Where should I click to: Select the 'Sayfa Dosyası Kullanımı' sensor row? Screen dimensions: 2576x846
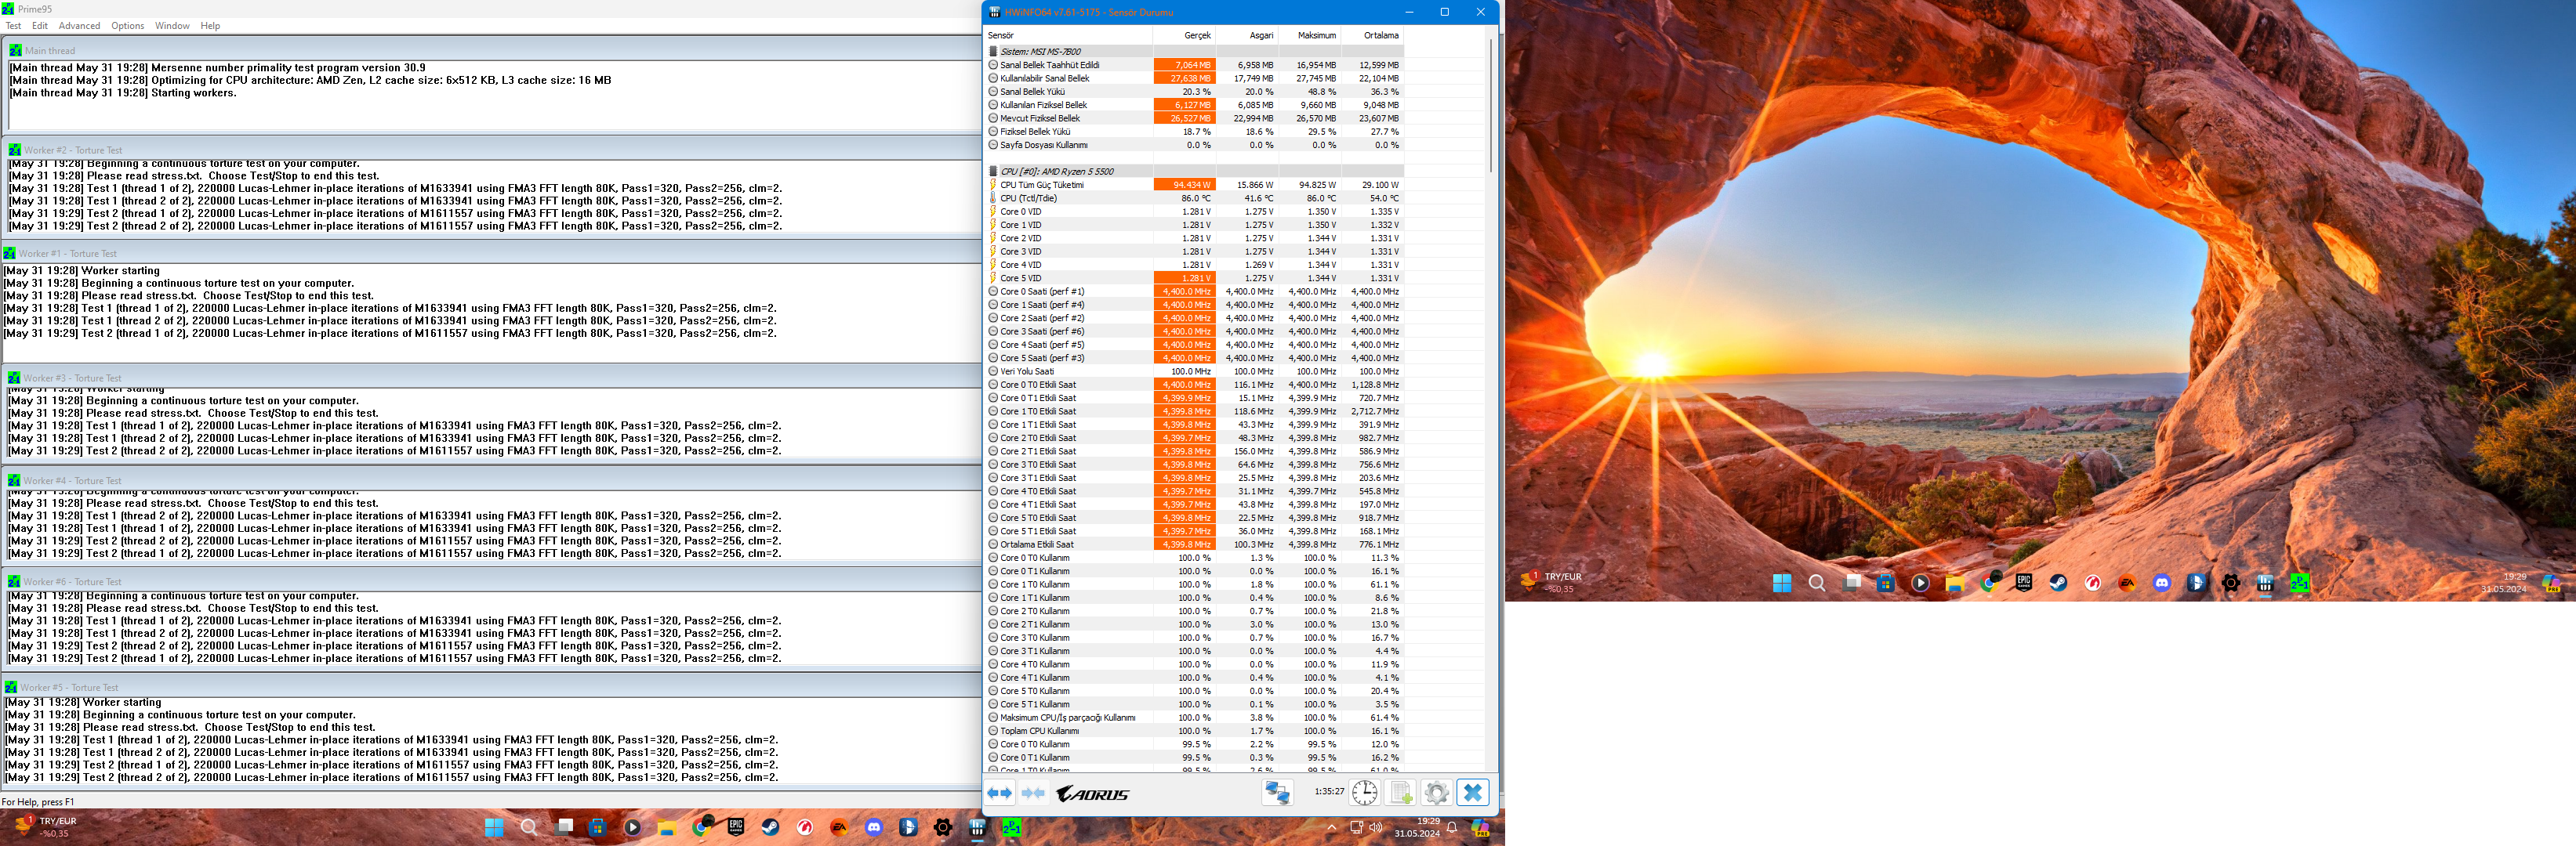click(x=1194, y=145)
